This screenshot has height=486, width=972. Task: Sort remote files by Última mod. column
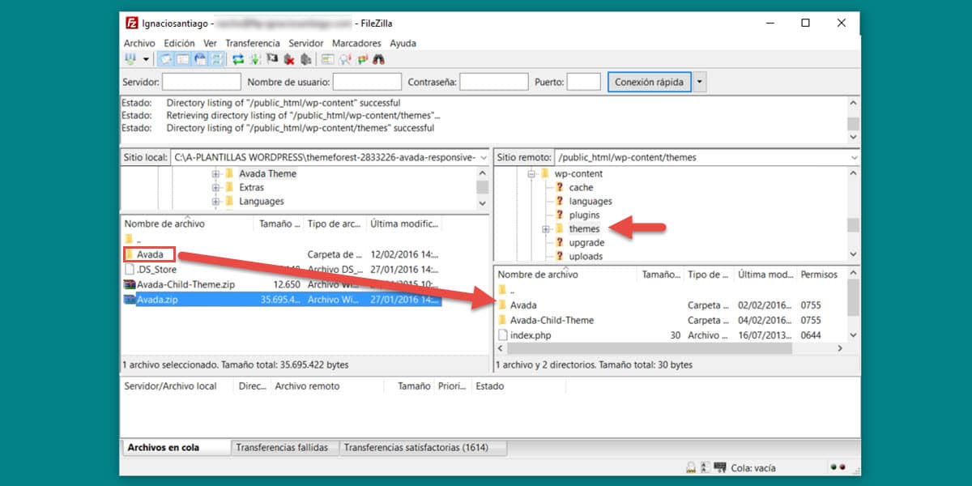pos(765,275)
